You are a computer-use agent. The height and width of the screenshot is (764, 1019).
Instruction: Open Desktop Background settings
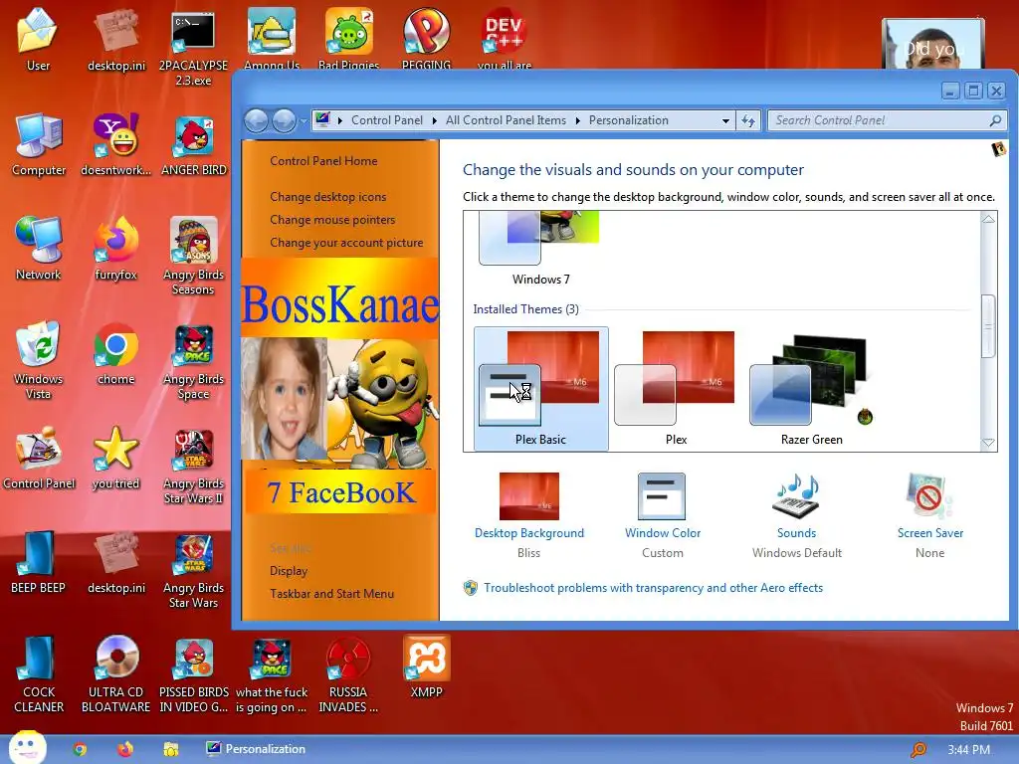(529, 516)
